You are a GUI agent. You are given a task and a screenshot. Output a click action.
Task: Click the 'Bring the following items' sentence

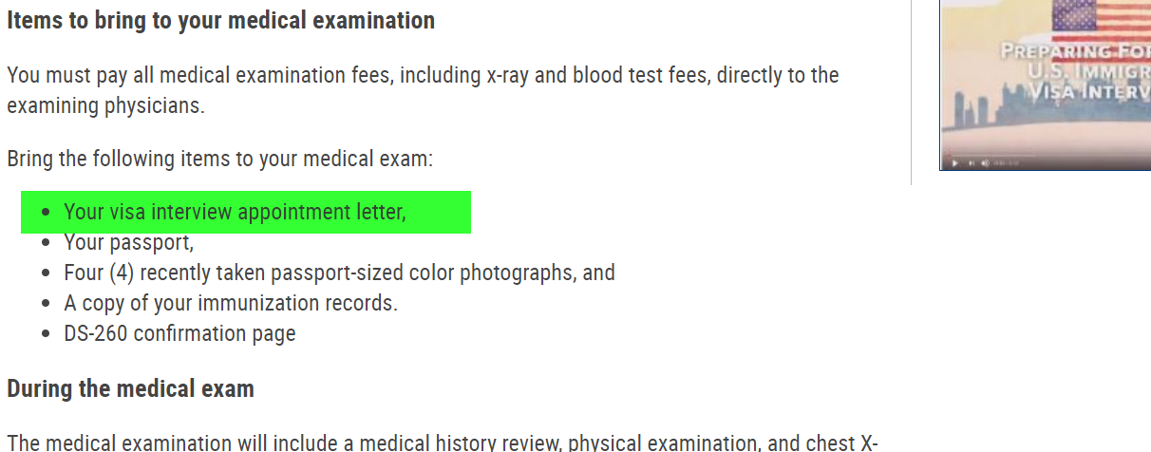pos(219,158)
